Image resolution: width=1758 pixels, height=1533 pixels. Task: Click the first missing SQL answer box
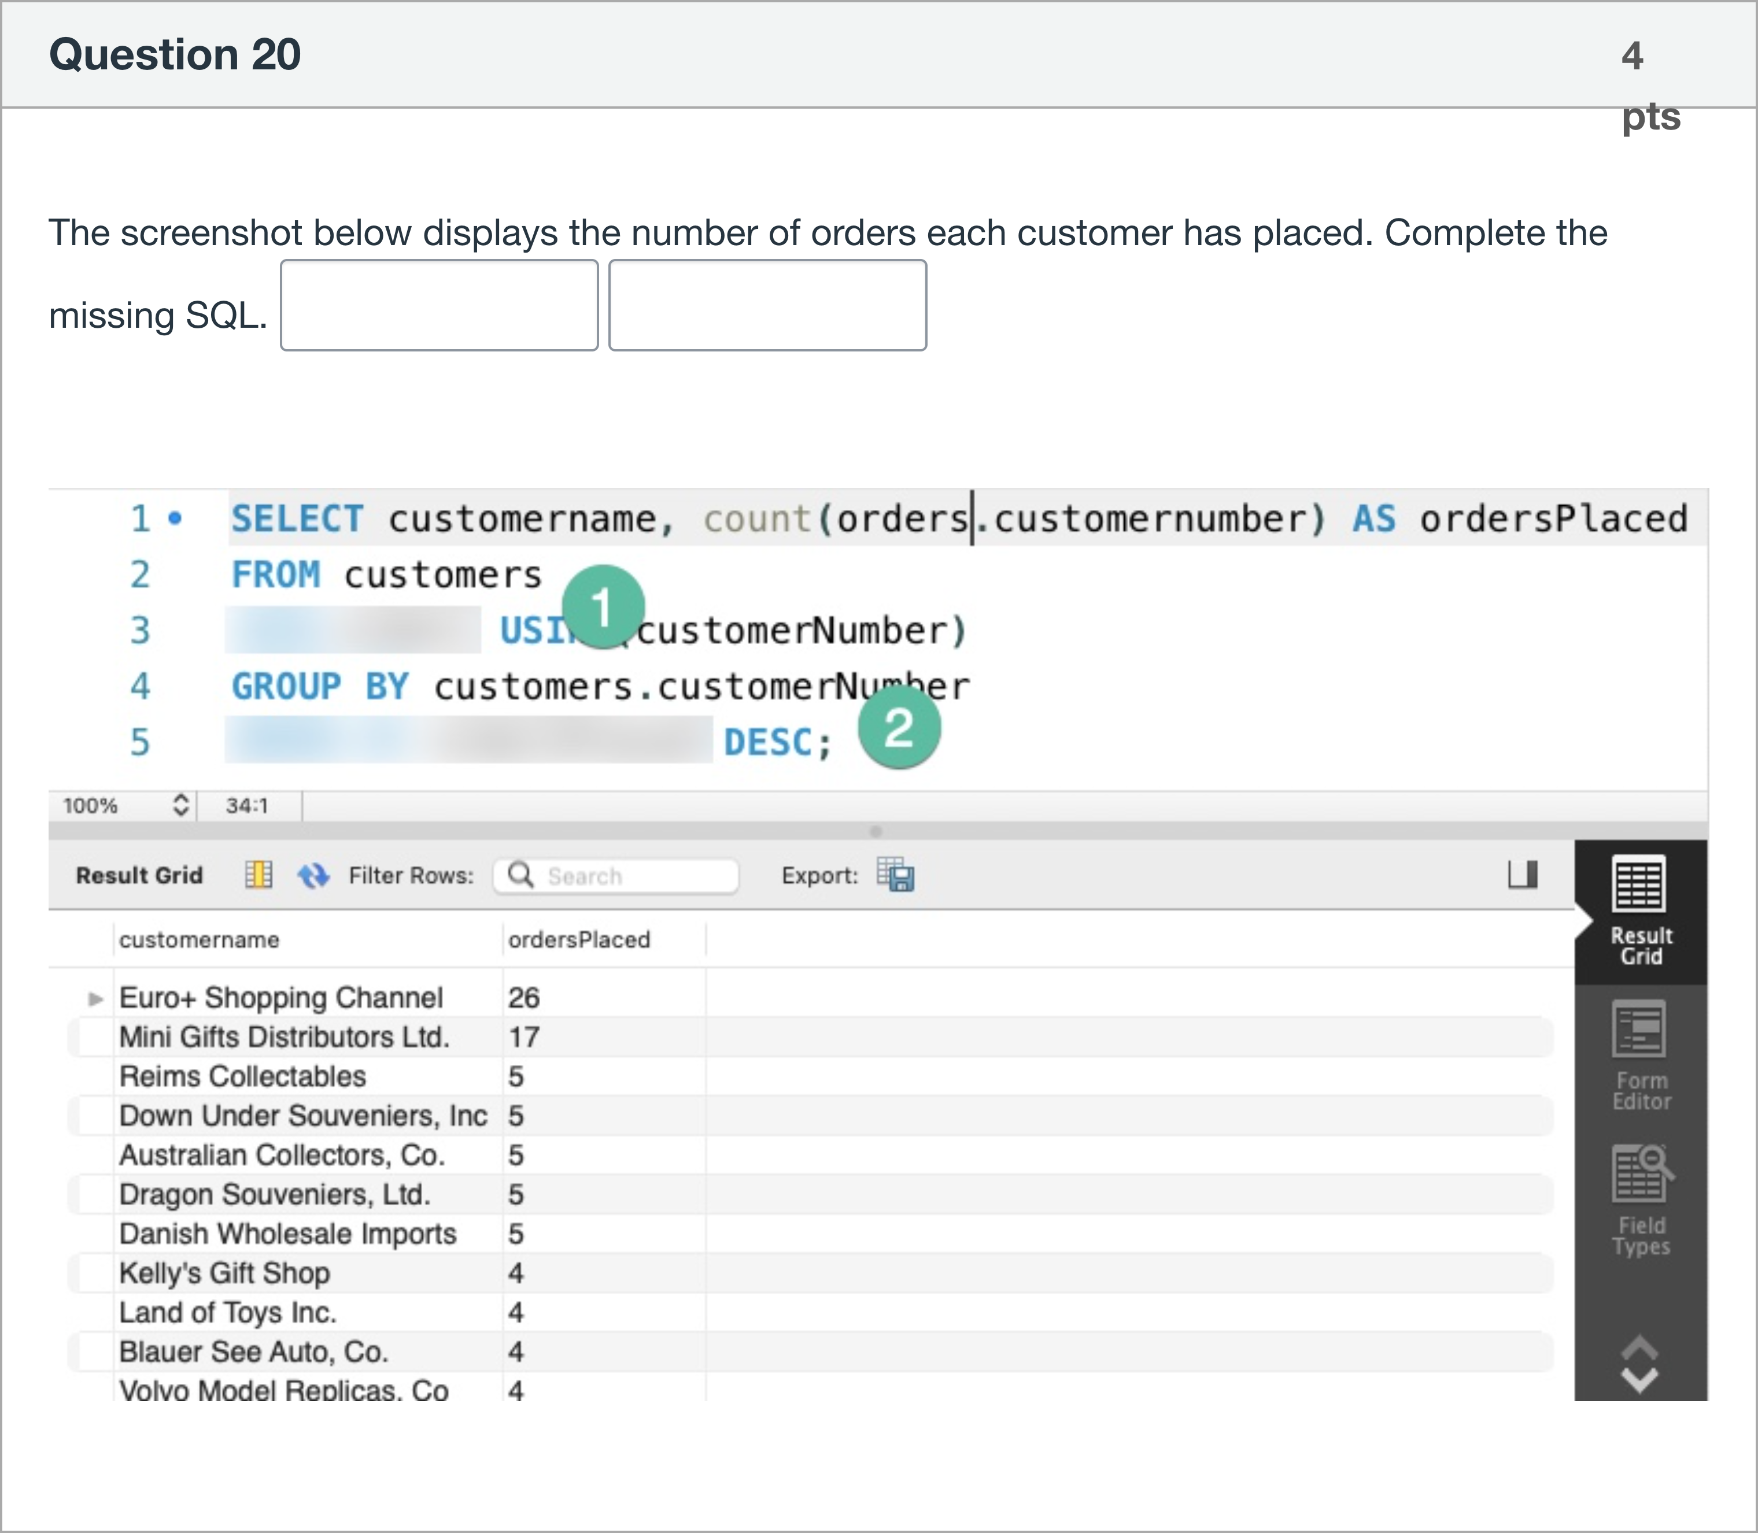[439, 305]
